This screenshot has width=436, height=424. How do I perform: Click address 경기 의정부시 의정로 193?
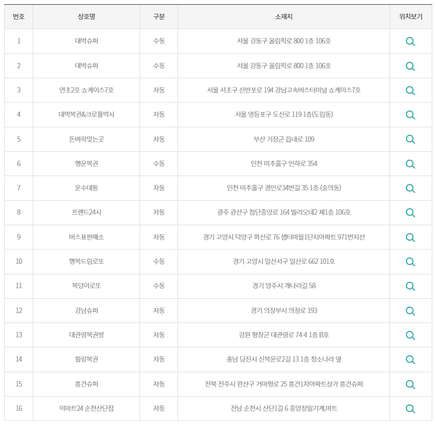284,310
